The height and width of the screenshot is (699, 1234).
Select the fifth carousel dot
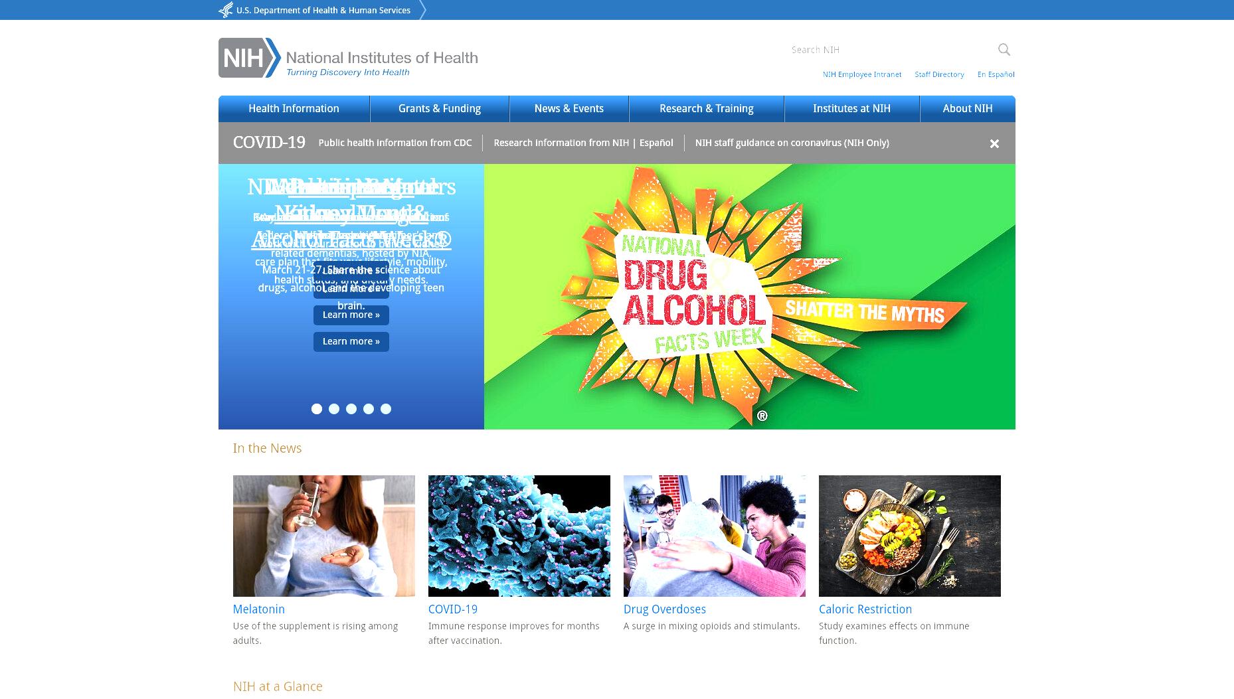pyautogui.click(x=386, y=409)
